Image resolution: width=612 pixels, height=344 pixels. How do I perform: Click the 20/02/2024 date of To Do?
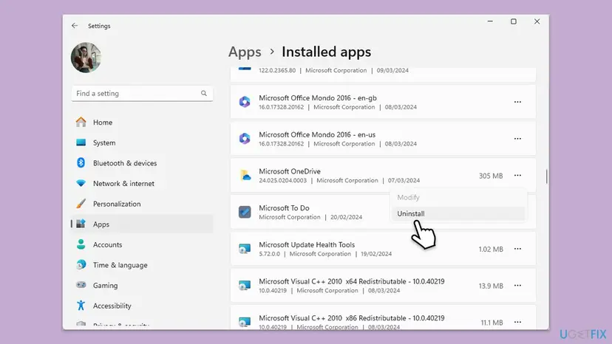coord(346,217)
